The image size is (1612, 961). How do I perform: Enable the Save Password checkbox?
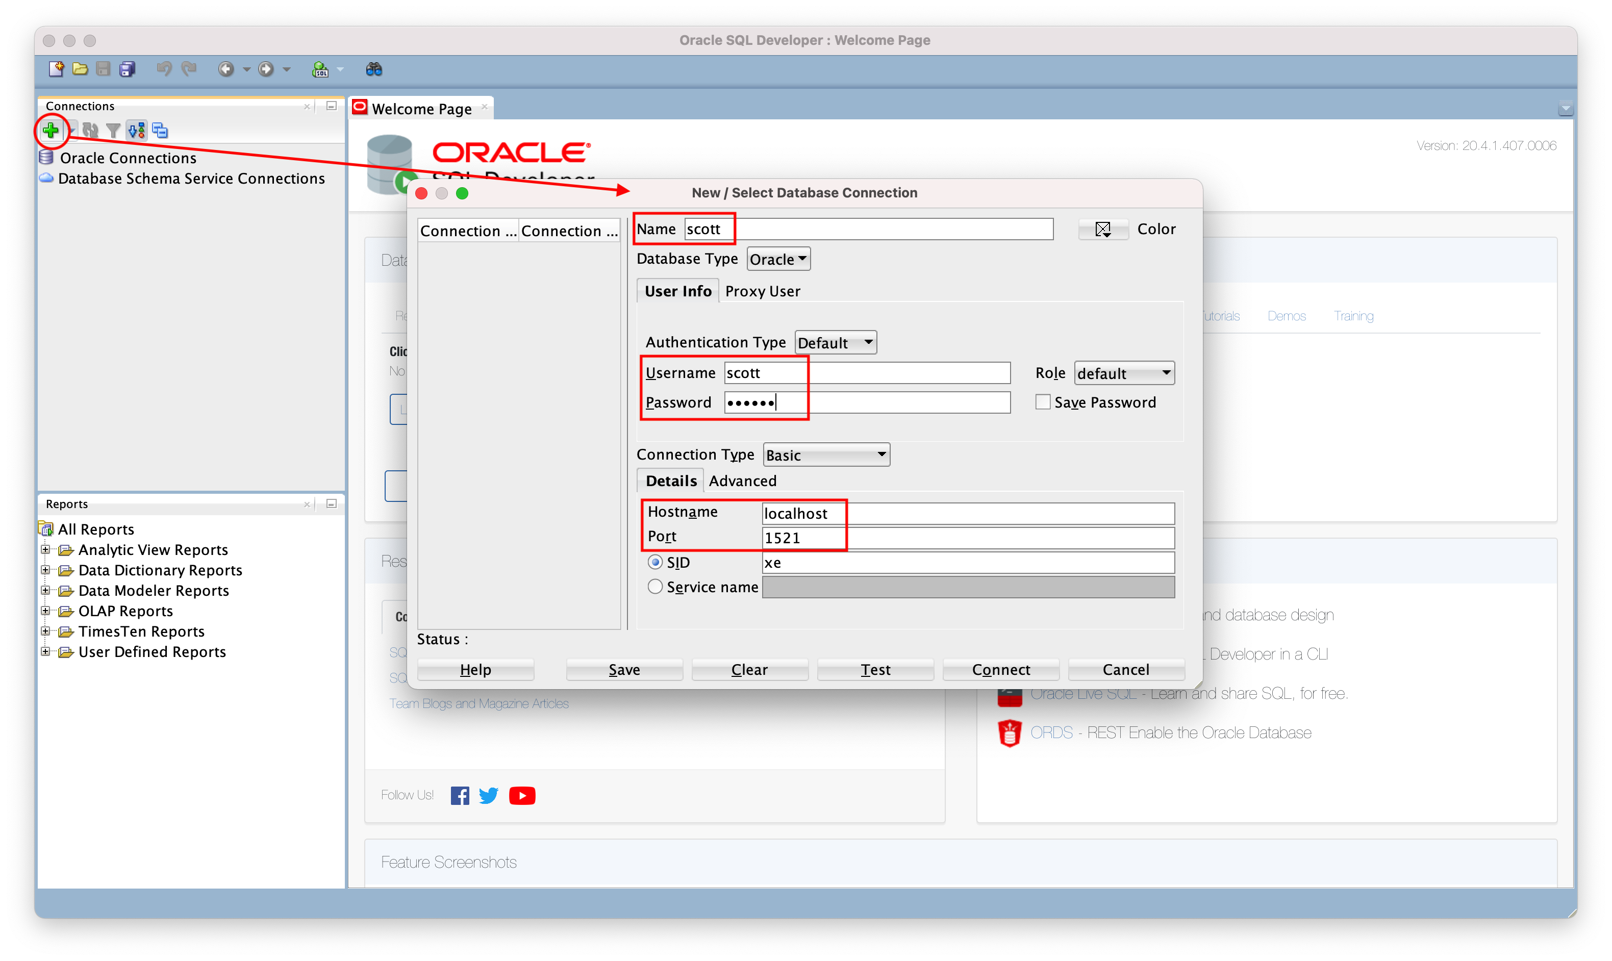[x=1043, y=402]
